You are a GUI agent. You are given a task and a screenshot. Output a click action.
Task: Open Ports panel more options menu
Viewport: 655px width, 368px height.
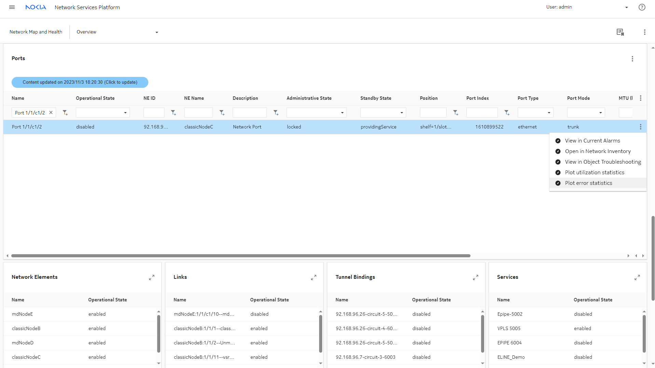coord(632,59)
